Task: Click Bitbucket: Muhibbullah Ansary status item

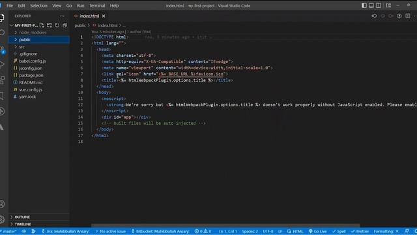Action: tap(160, 231)
